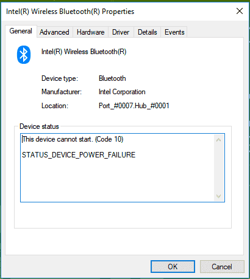Click the window title 'Intel(R) Wireless Bluetooth(R) Properties'
The image size is (250, 279).
70,12
